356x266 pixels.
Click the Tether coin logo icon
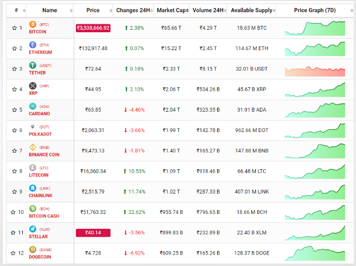coord(33,65)
